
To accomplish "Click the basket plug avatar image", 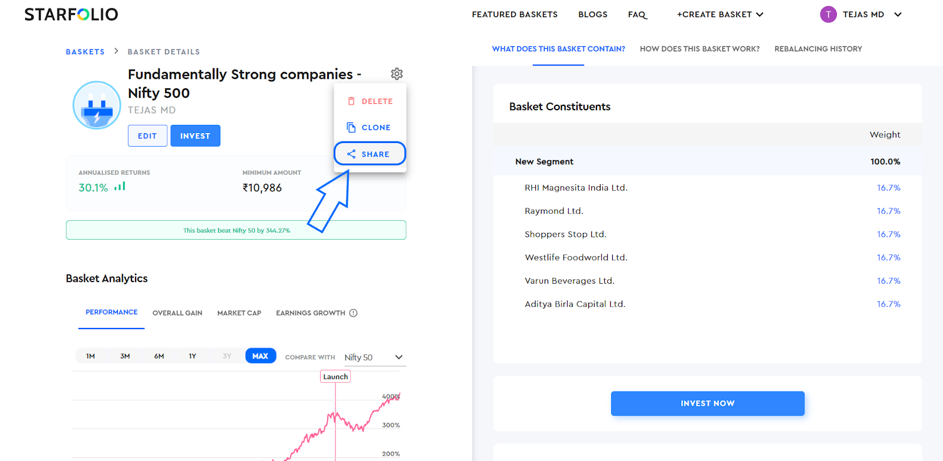I will click(x=97, y=105).
